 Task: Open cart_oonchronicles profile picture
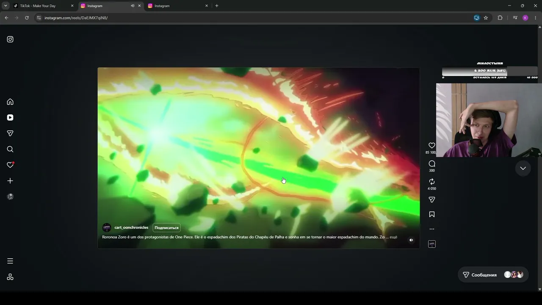tap(107, 228)
